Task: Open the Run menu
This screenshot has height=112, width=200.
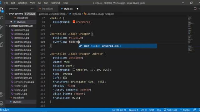Action: point(46,3)
